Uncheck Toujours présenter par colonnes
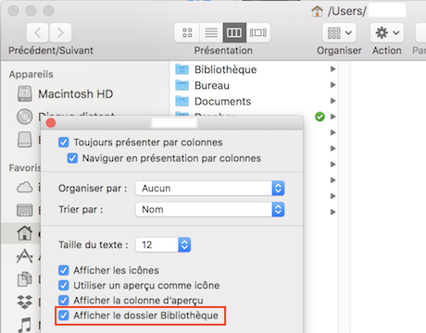This screenshot has width=426, height=333. [64, 142]
